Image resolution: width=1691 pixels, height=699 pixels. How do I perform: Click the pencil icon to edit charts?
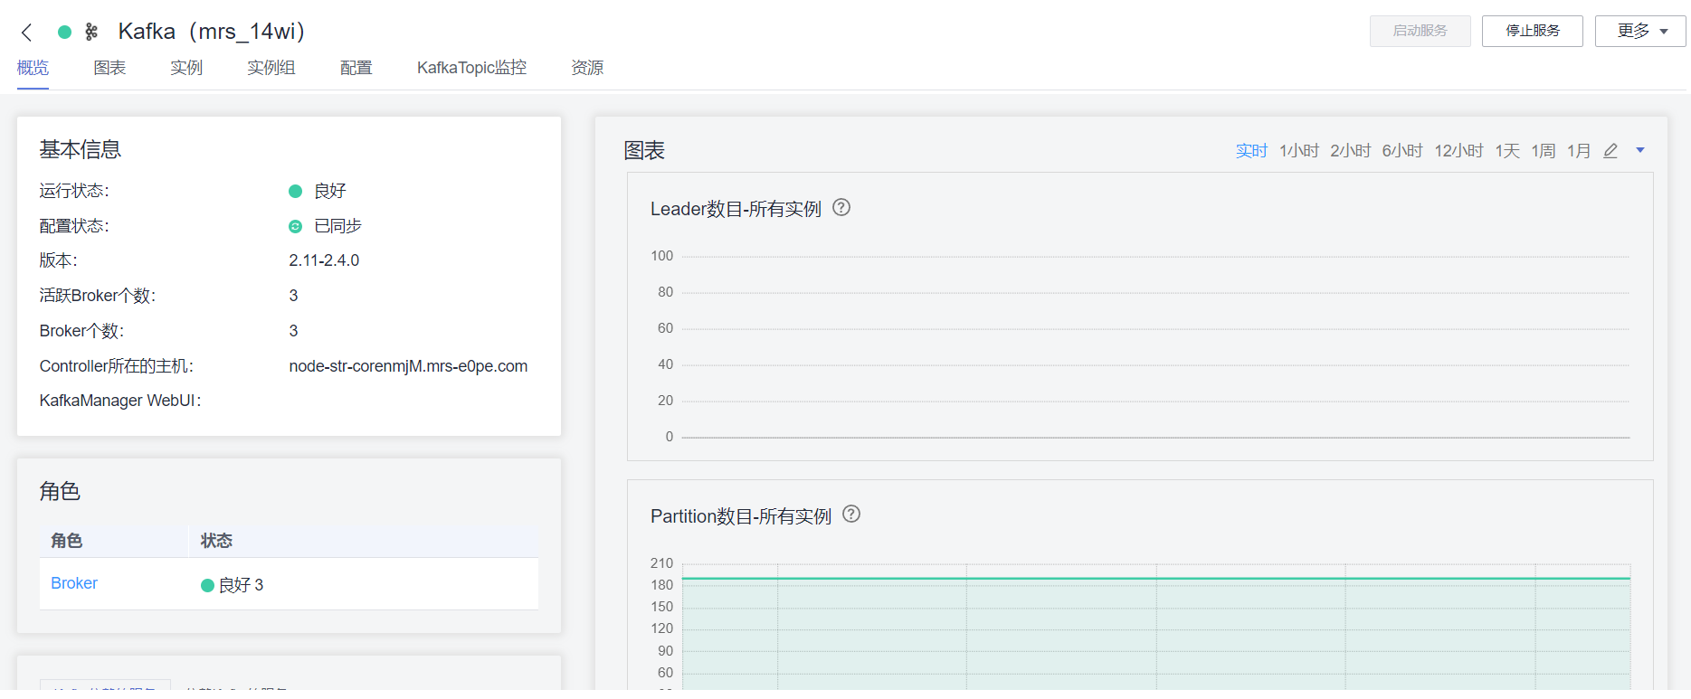click(1610, 151)
